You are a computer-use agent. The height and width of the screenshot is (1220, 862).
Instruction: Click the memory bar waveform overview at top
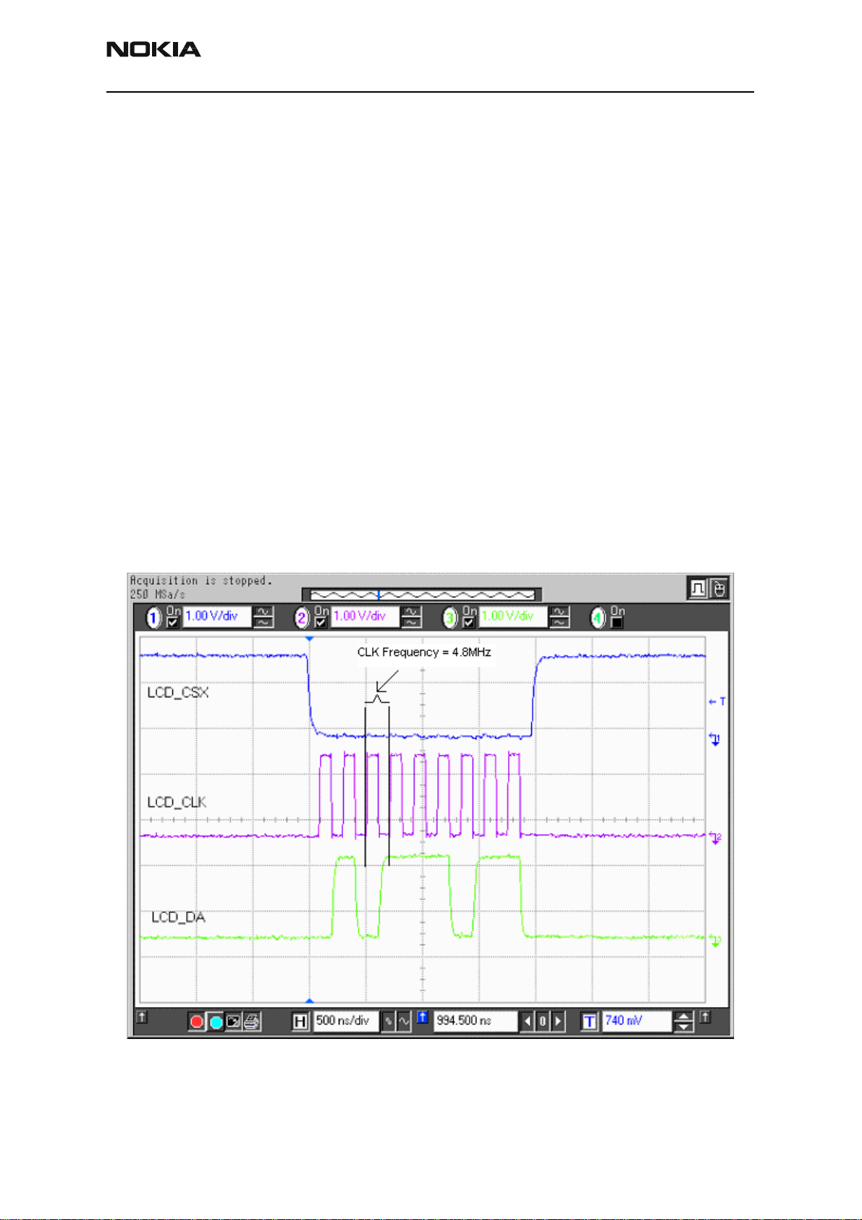click(422, 594)
